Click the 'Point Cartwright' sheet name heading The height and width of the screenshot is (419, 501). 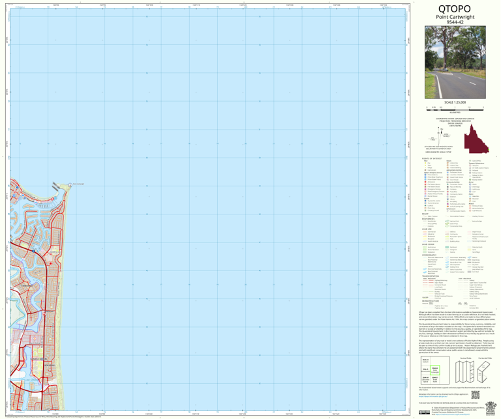[x=455, y=17]
